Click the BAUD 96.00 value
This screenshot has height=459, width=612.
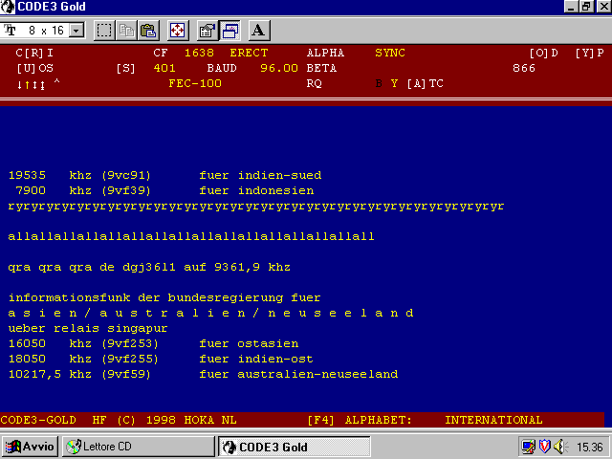279,69
